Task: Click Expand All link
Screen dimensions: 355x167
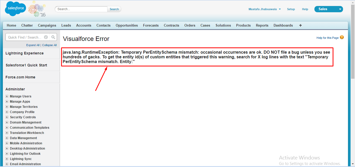Action: (x=33, y=45)
